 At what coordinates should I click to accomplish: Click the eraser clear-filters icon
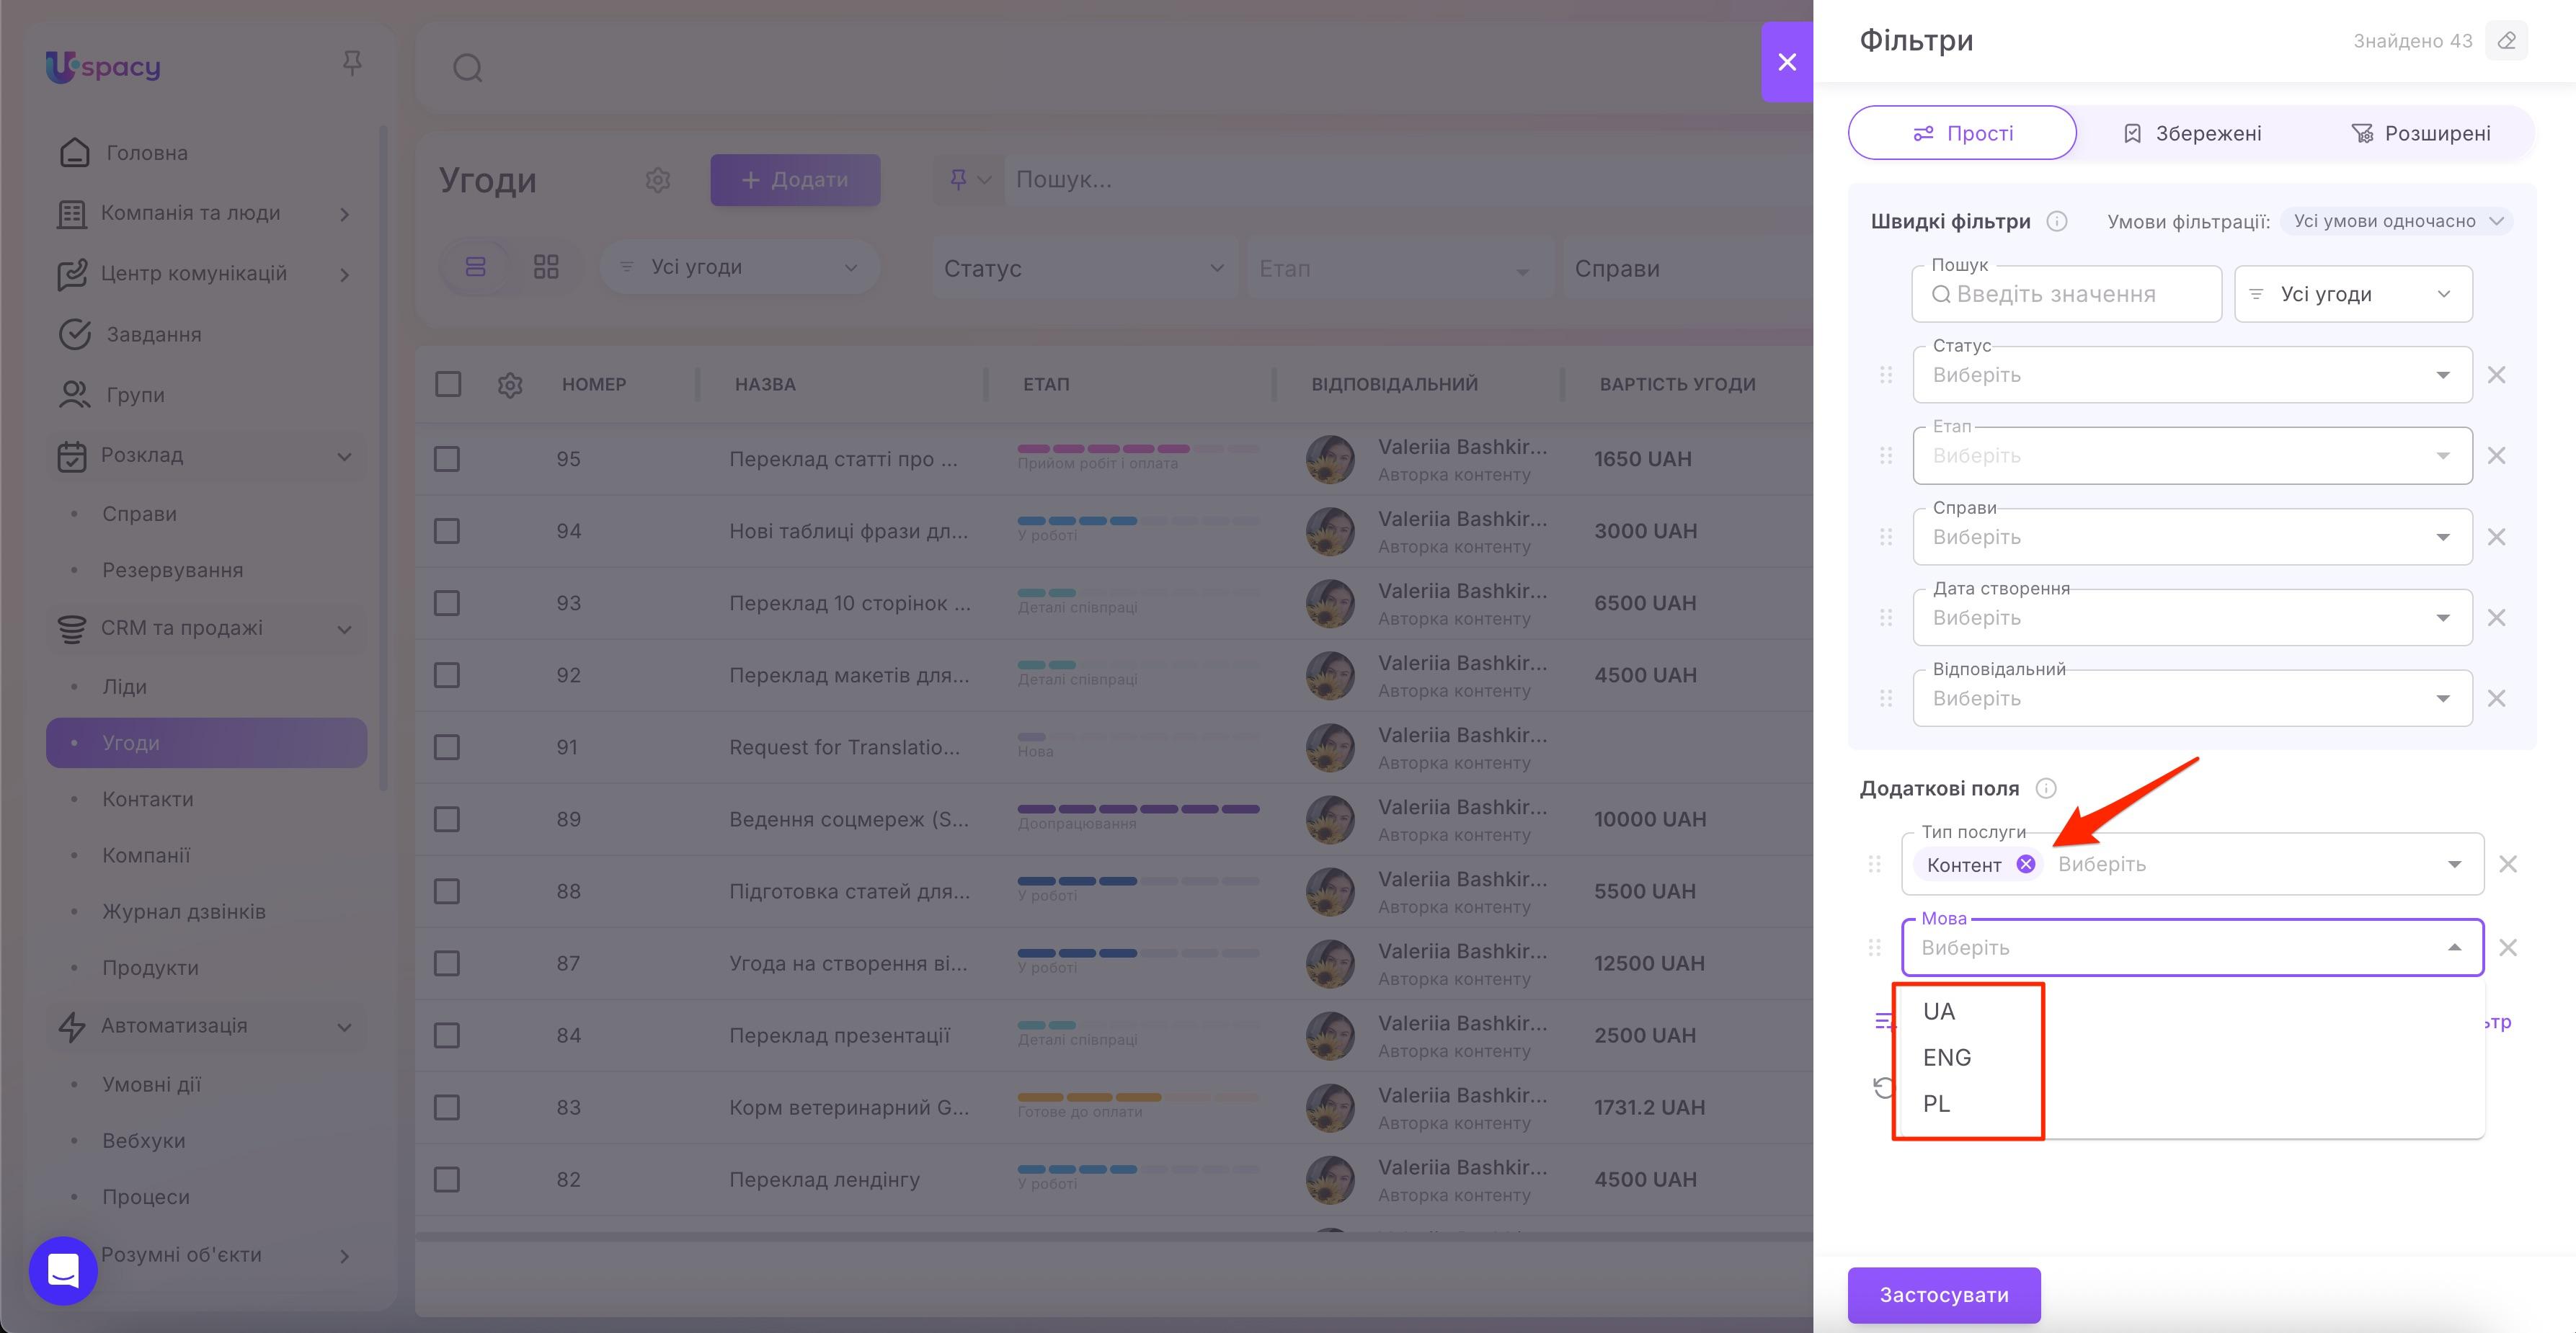point(2506,41)
